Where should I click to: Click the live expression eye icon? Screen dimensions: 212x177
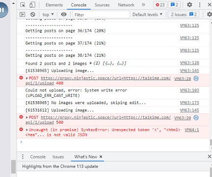point(64,14)
